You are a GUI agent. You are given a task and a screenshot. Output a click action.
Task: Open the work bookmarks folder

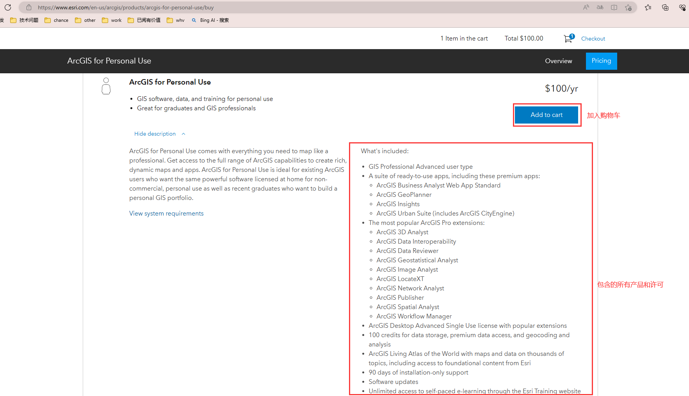(111, 20)
